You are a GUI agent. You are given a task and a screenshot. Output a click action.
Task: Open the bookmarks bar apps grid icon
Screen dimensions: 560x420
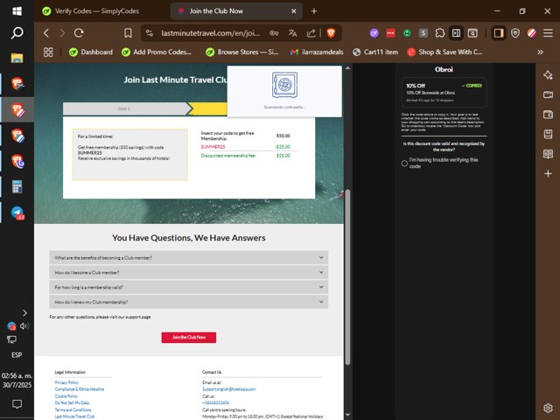point(48,52)
